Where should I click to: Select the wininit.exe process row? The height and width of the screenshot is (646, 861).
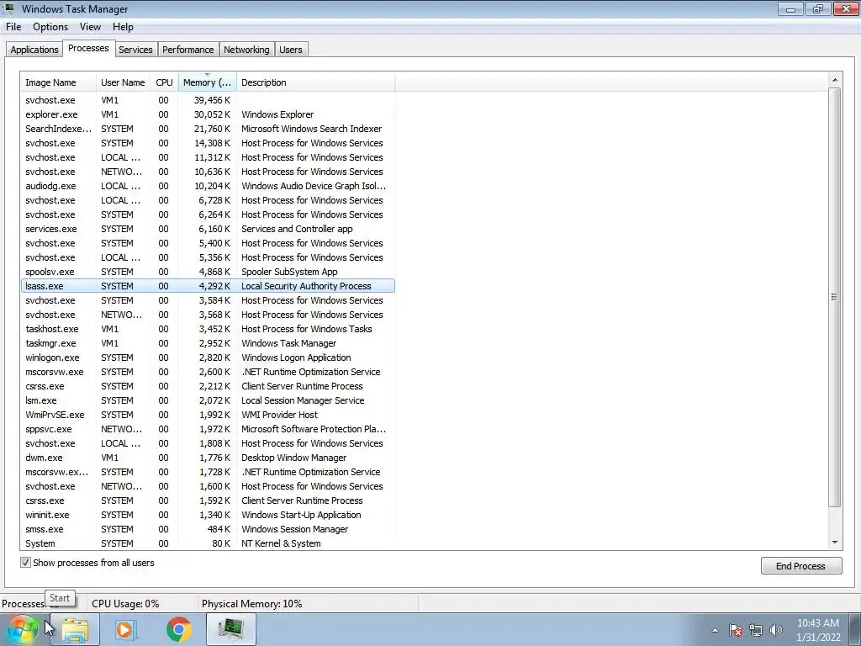[208, 514]
